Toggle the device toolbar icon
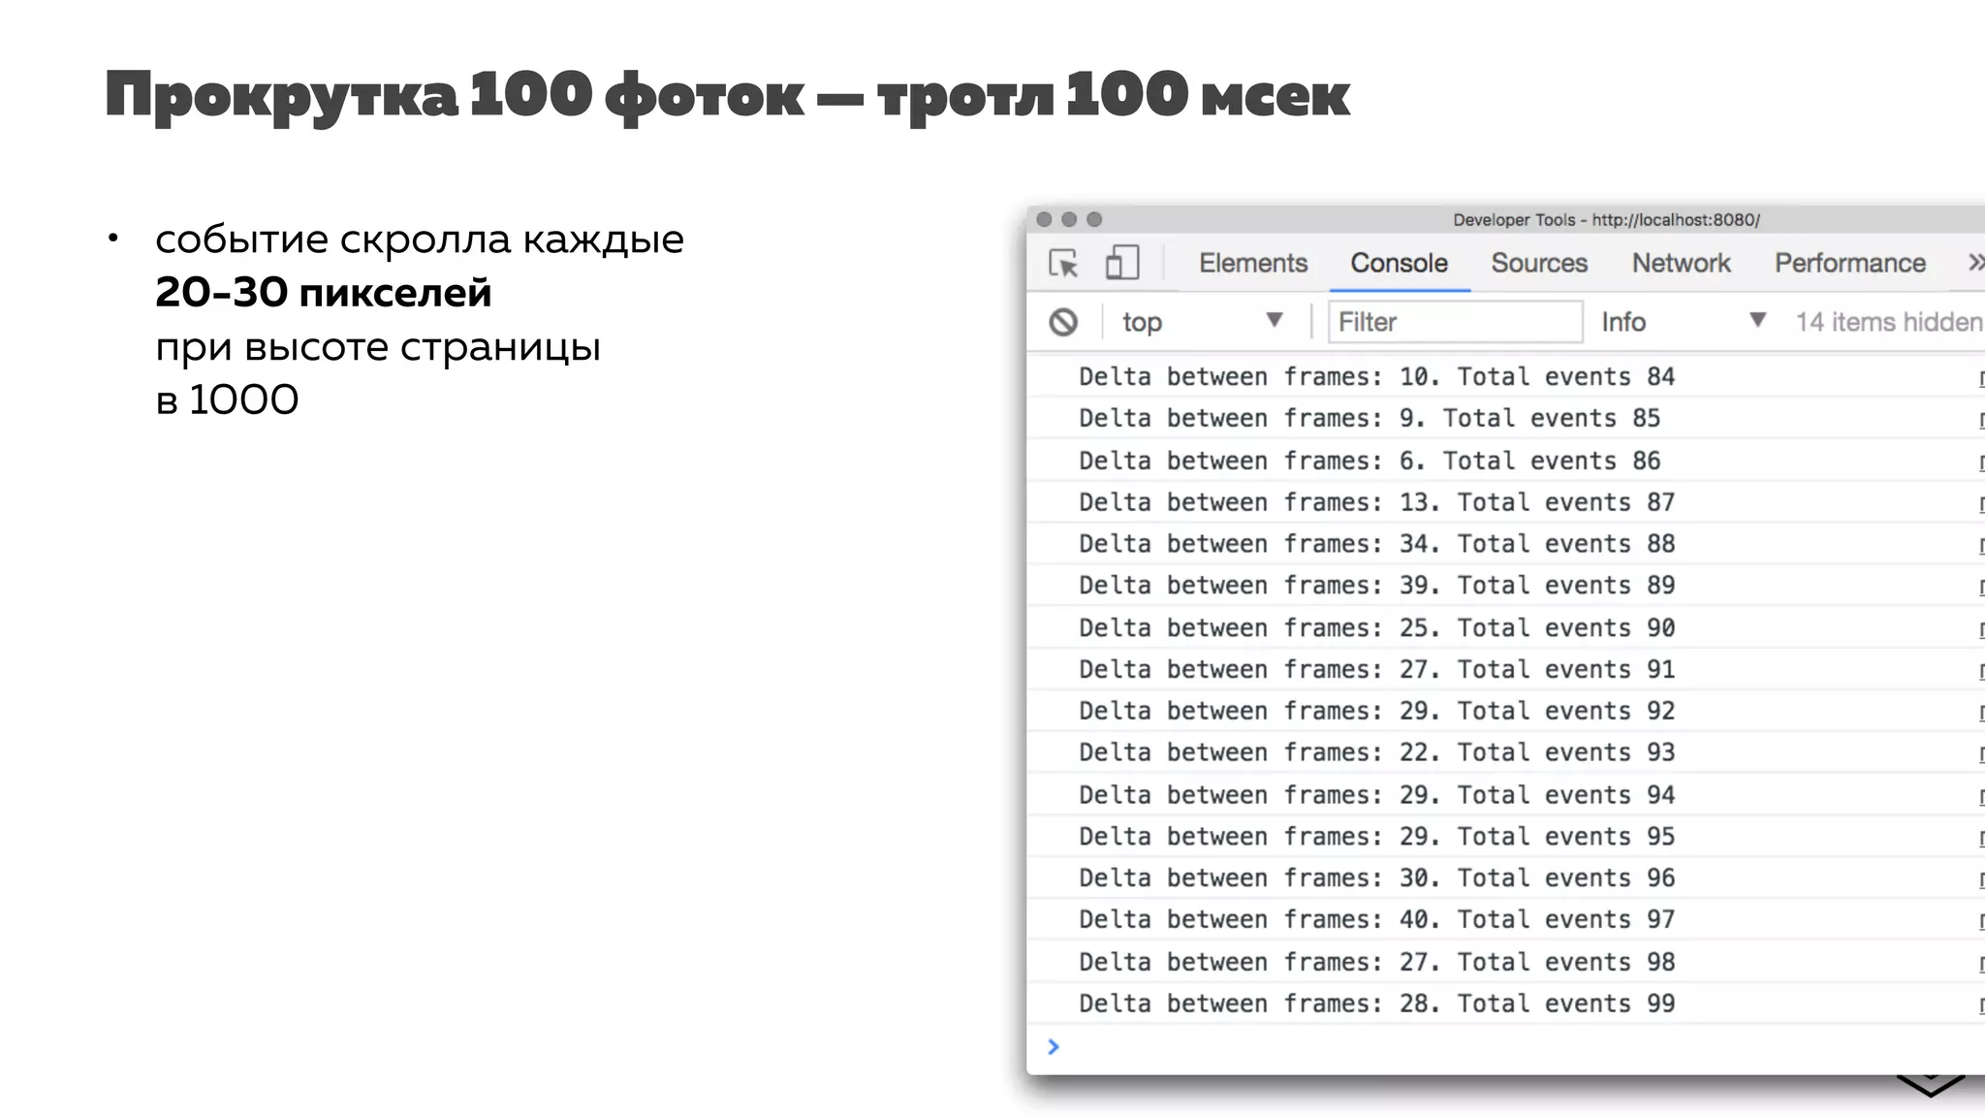Viewport: 1985px width, 1117px height. point(1121,263)
